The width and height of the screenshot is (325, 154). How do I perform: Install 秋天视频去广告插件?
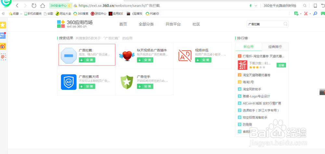coord(145,60)
